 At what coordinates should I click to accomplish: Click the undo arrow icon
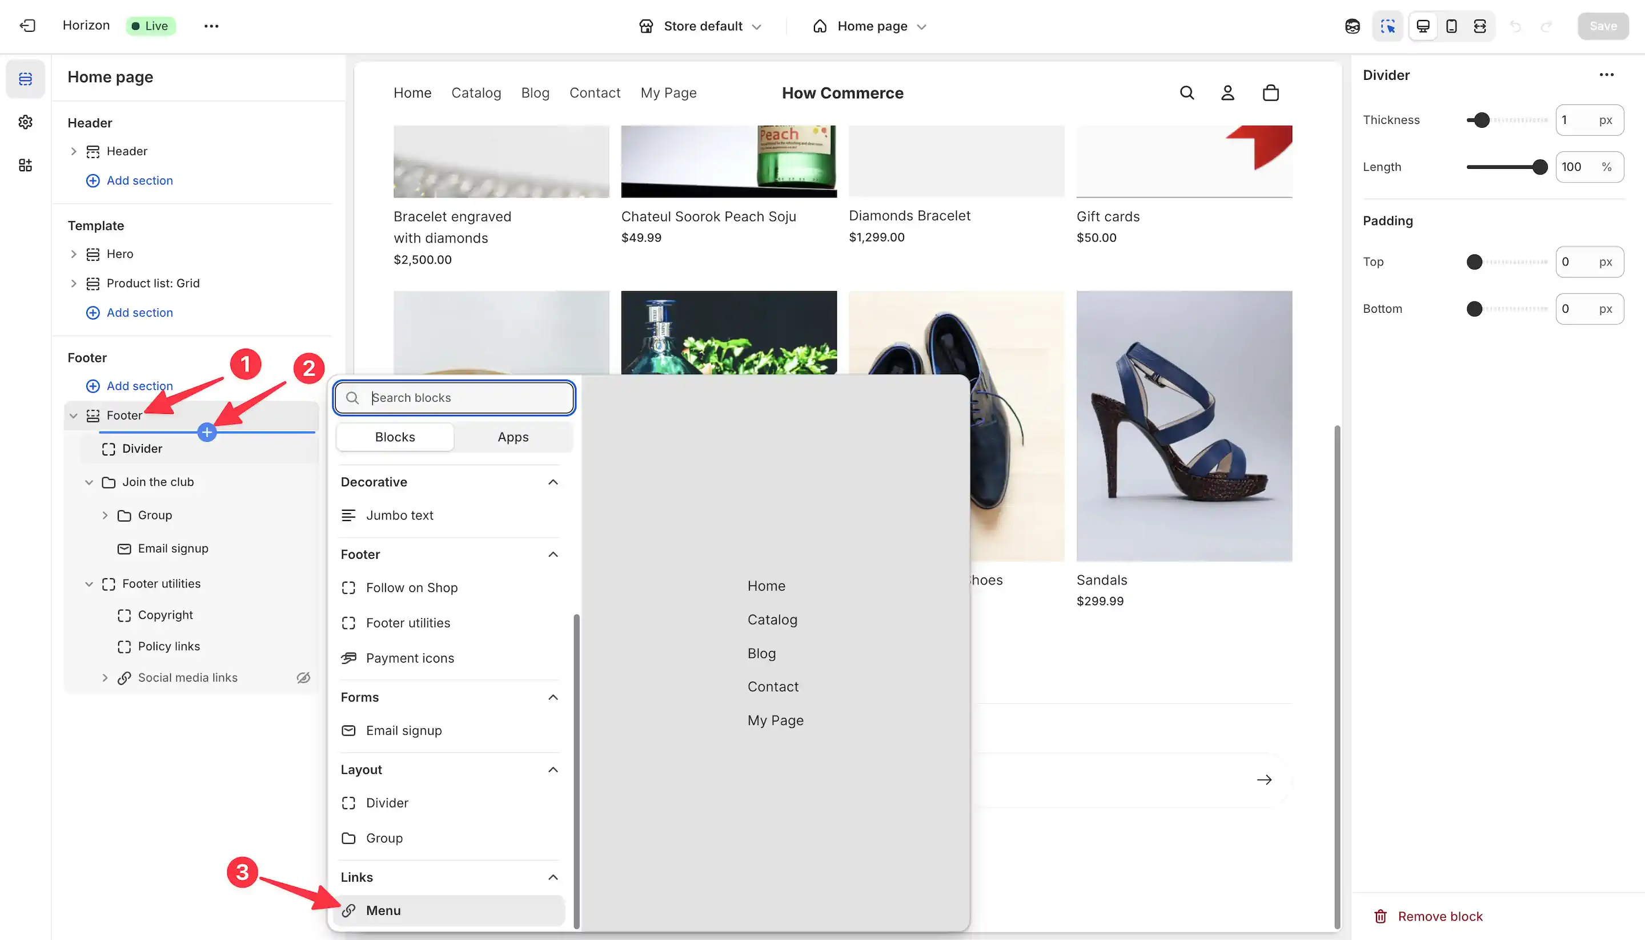tap(1515, 26)
